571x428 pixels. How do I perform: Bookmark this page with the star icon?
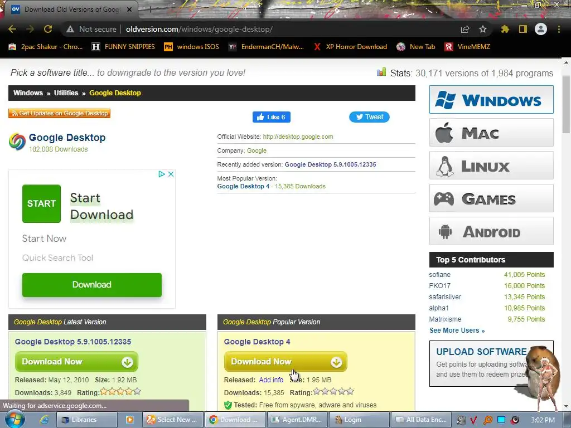tap(483, 29)
